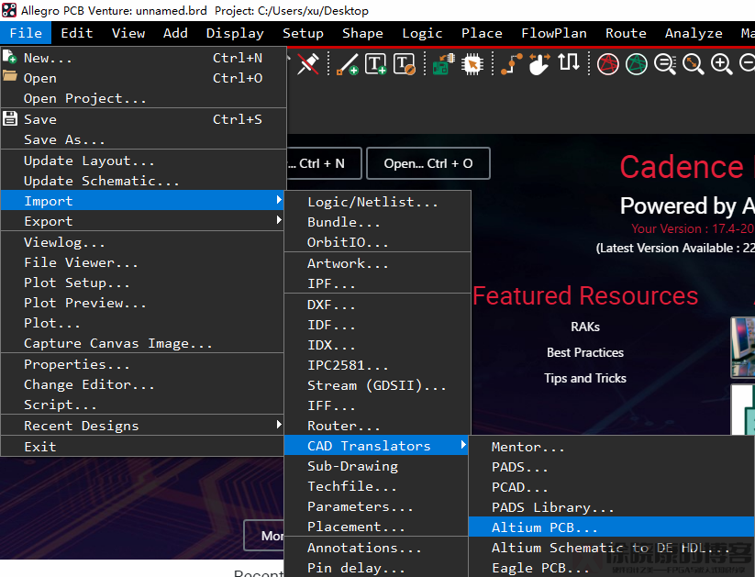Click the Zoom In magnifier icon
The height and width of the screenshot is (577, 755).
tap(721, 64)
